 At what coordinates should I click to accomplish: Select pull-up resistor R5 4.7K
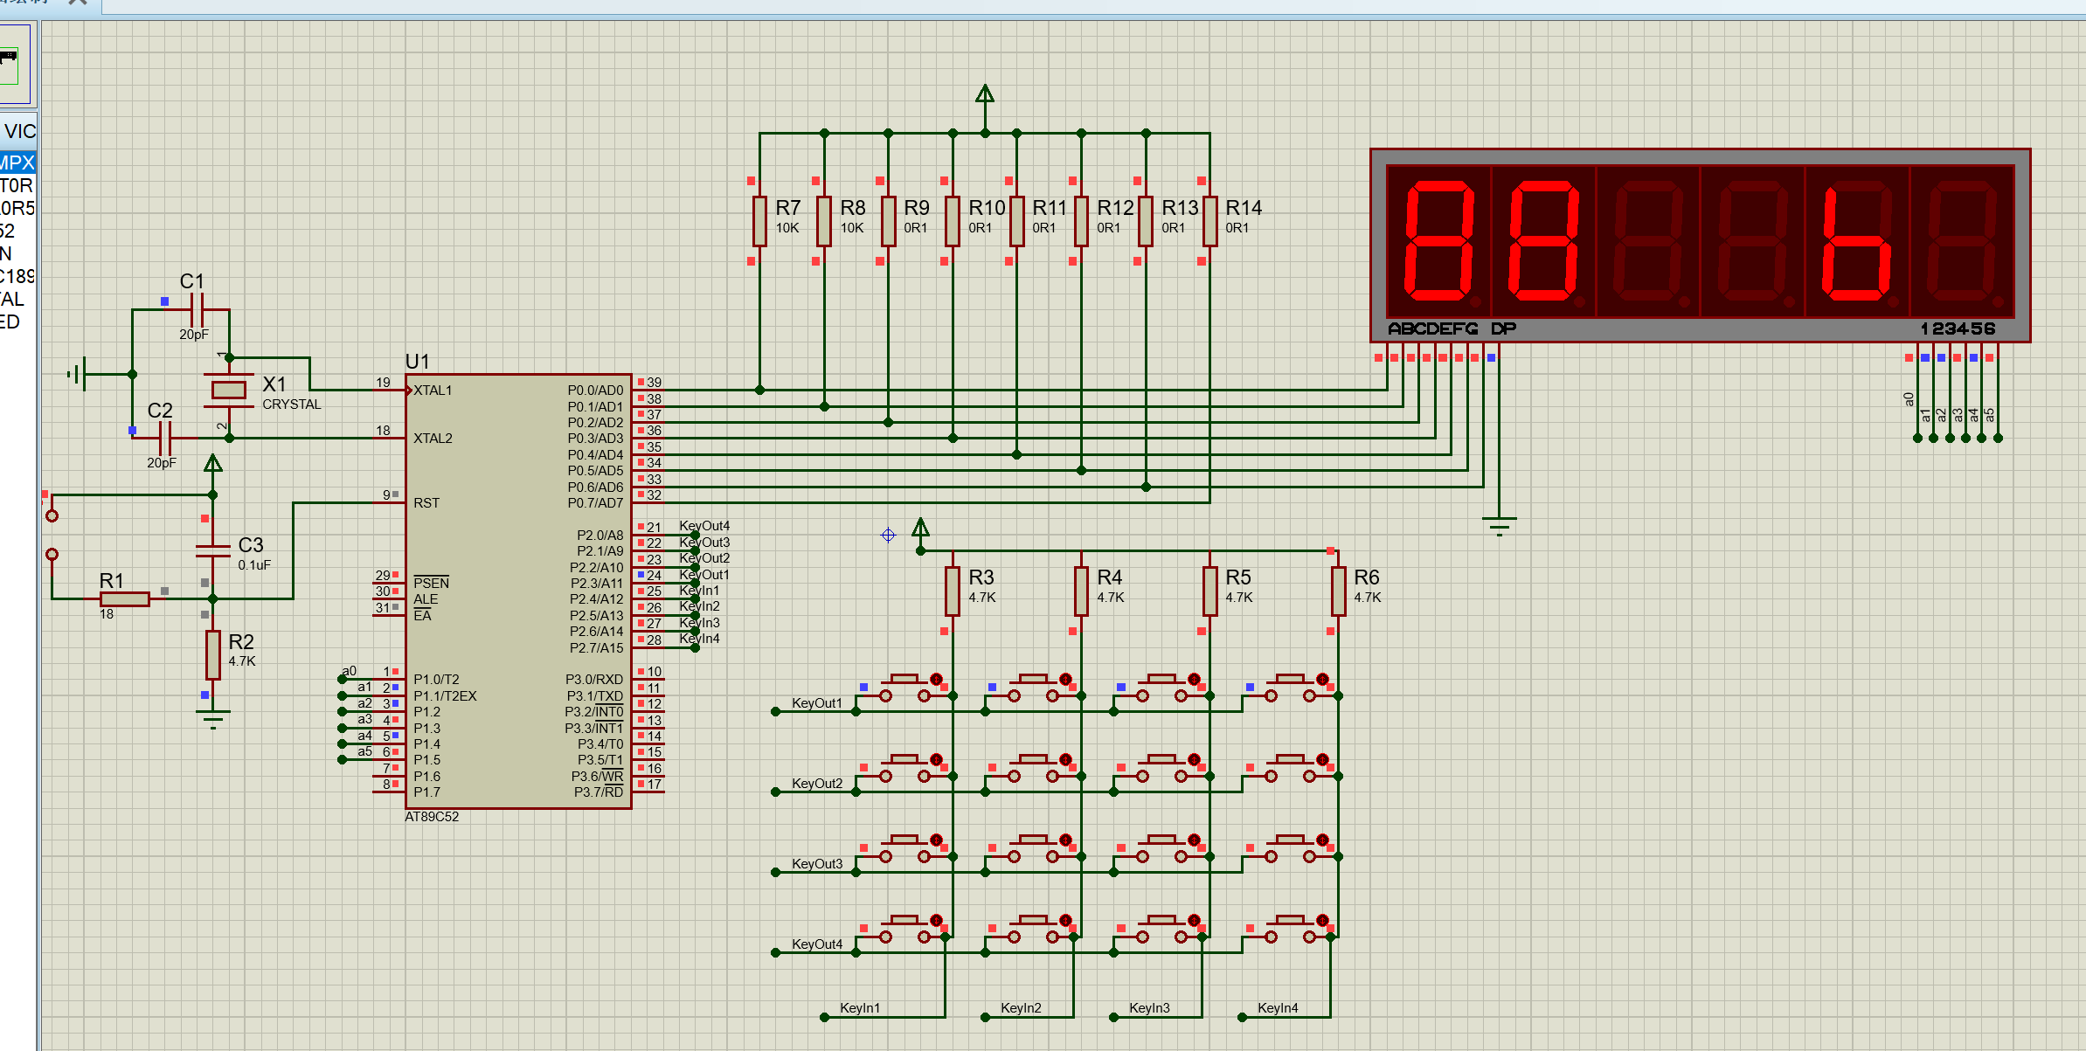coord(1209,591)
